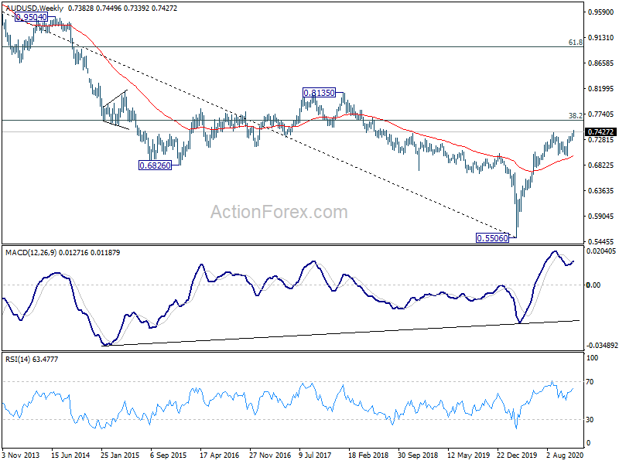Click the 3 Nov 2013 date label
This screenshot has width=619, height=464.
21,455
